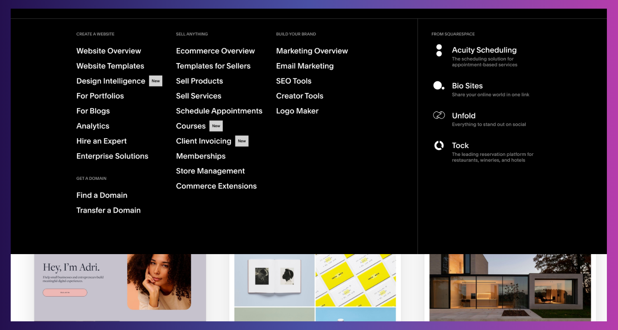Viewport: 618px width, 330px height.
Task: Click Find a Domain
Action: [x=102, y=195]
